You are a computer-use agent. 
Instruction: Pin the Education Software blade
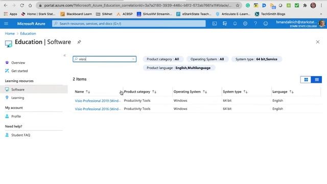click(x=79, y=42)
